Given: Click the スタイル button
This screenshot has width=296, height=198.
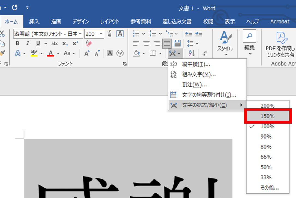Looking at the screenshot, I should (x=225, y=44).
